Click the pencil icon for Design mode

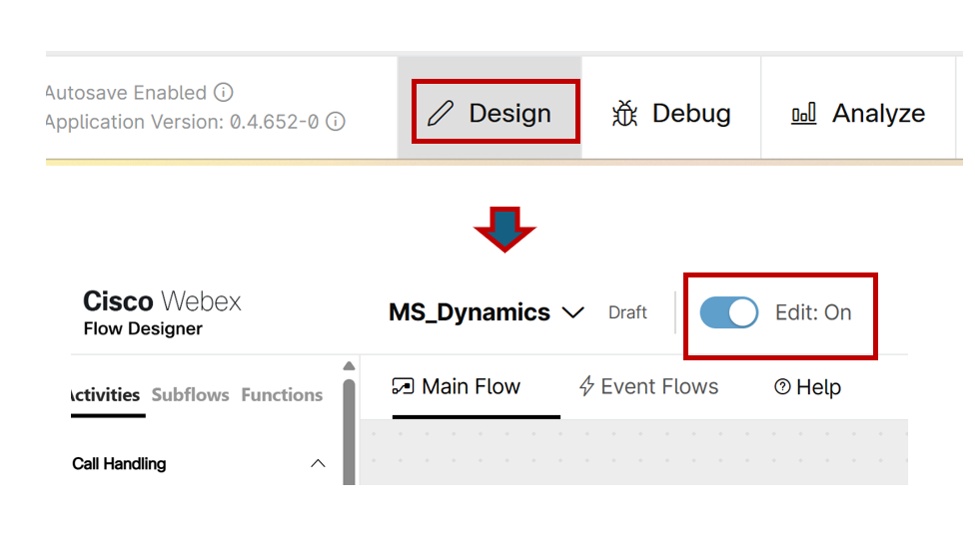point(440,114)
